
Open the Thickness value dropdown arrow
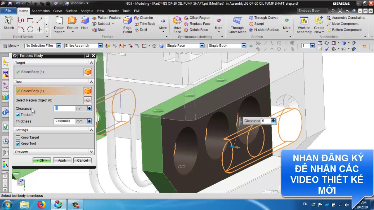[89, 121]
